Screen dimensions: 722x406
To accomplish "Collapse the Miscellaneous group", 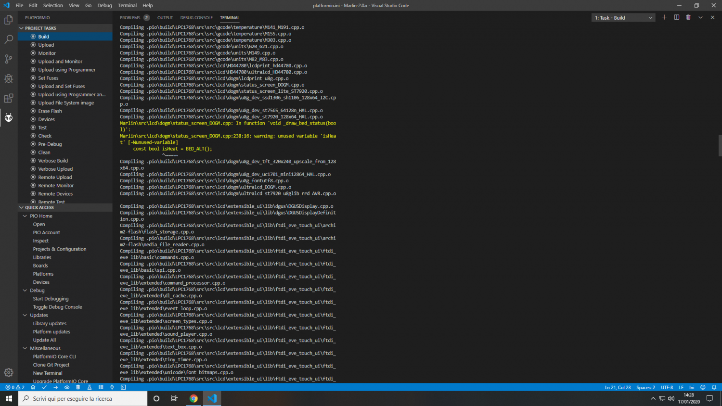I will tap(25, 348).
